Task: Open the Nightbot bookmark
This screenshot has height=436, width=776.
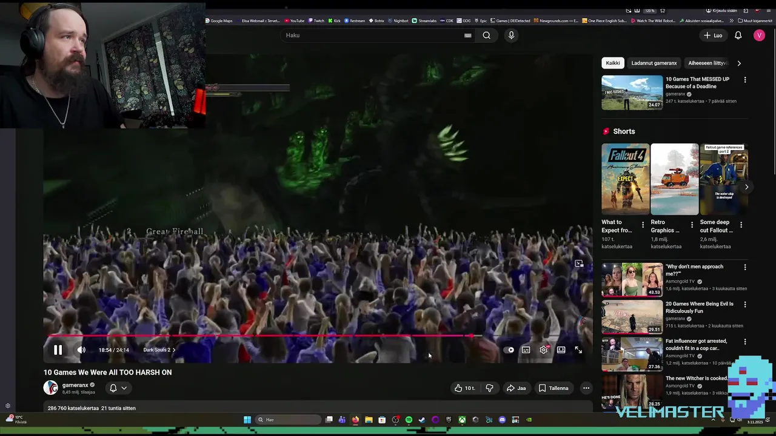Action: tap(398, 21)
